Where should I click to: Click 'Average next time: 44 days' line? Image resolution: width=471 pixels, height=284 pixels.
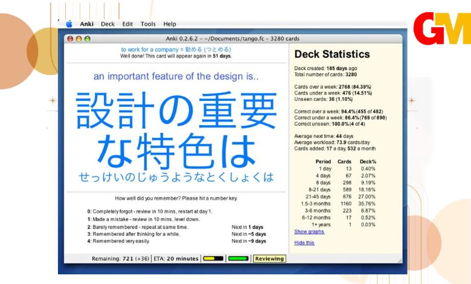pos(324,136)
